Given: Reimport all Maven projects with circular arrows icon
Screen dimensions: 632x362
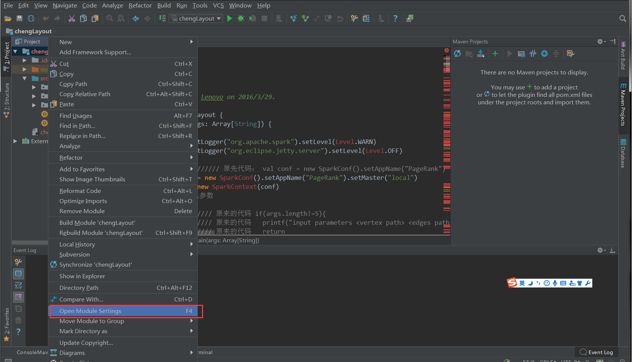Looking at the screenshot, I should [457, 53].
